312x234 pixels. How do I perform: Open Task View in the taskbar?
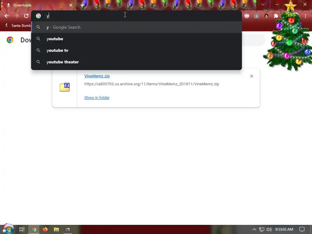pyautogui.click(x=22, y=229)
